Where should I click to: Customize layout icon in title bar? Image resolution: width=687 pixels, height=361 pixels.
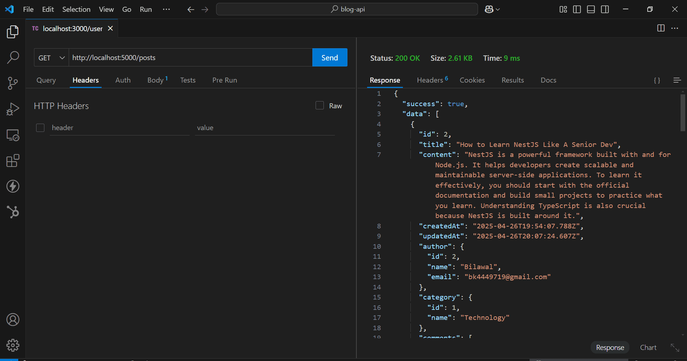(563, 9)
